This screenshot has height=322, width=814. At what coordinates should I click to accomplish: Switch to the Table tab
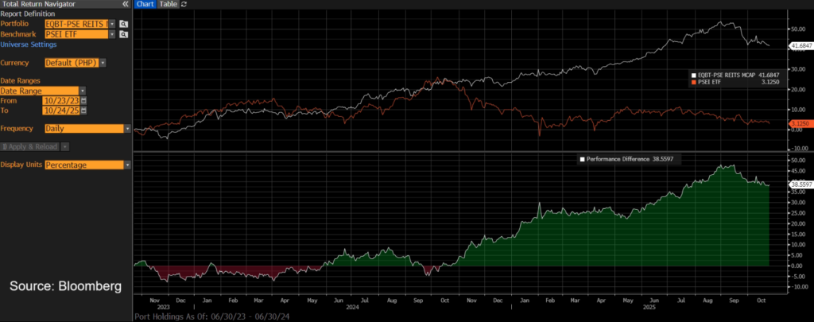168,4
